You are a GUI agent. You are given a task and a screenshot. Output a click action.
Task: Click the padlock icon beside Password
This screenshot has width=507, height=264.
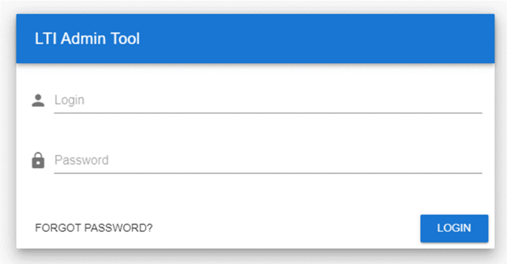click(38, 161)
